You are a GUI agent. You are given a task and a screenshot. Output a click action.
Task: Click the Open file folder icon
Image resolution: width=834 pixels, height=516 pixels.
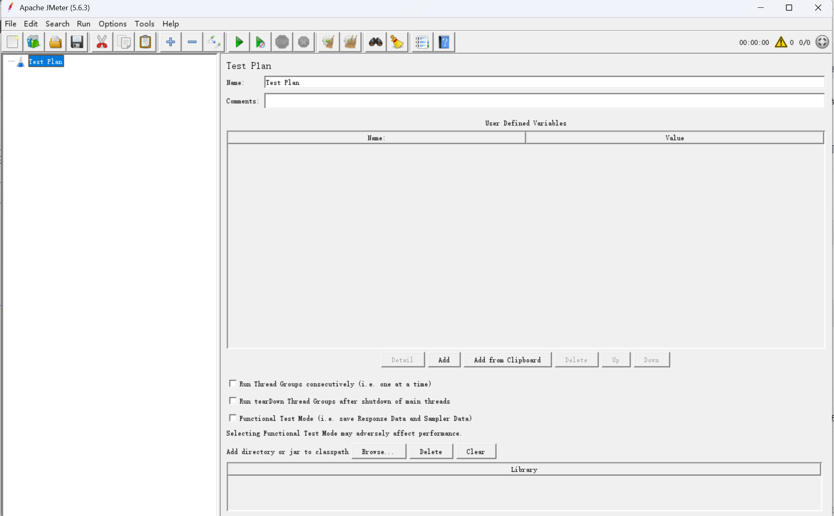[55, 42]
